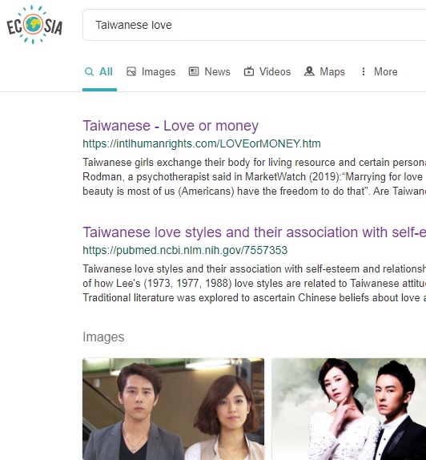Click the Videos tab TV icon
The height and width of the screenshot is (460, 426).
[249, 71]
